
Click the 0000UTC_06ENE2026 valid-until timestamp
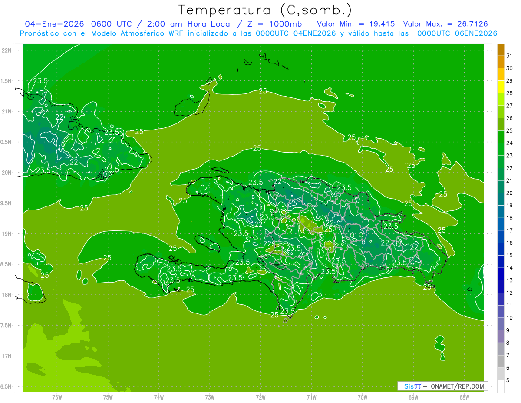point(457,33)
